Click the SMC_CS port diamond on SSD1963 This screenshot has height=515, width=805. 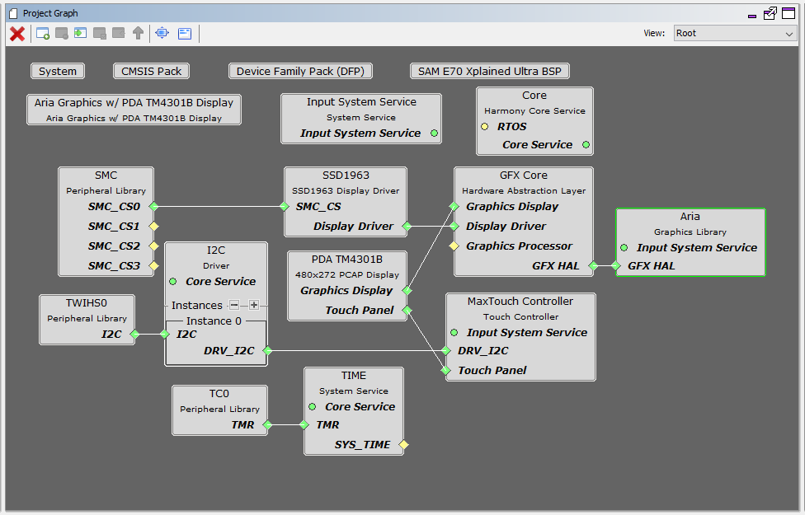click(x=285, y=207)
